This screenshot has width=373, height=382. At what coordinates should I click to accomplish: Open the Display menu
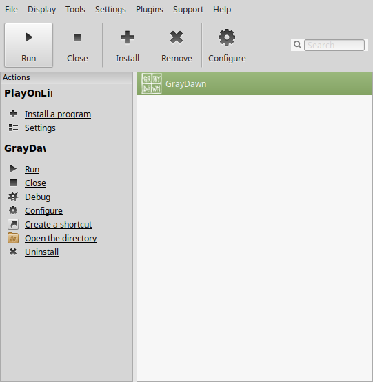[x=41, y=10]
